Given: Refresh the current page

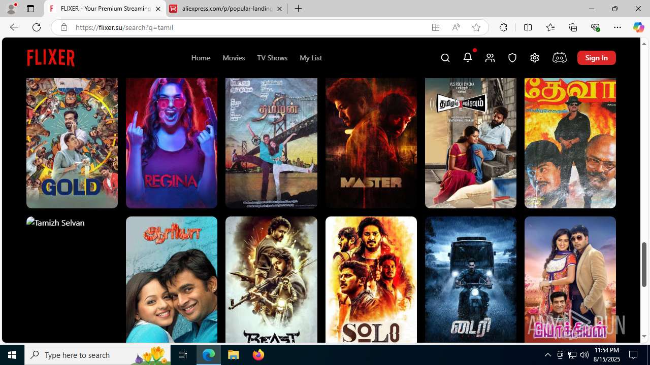Looking at the screenshot, I should [37, 27].
